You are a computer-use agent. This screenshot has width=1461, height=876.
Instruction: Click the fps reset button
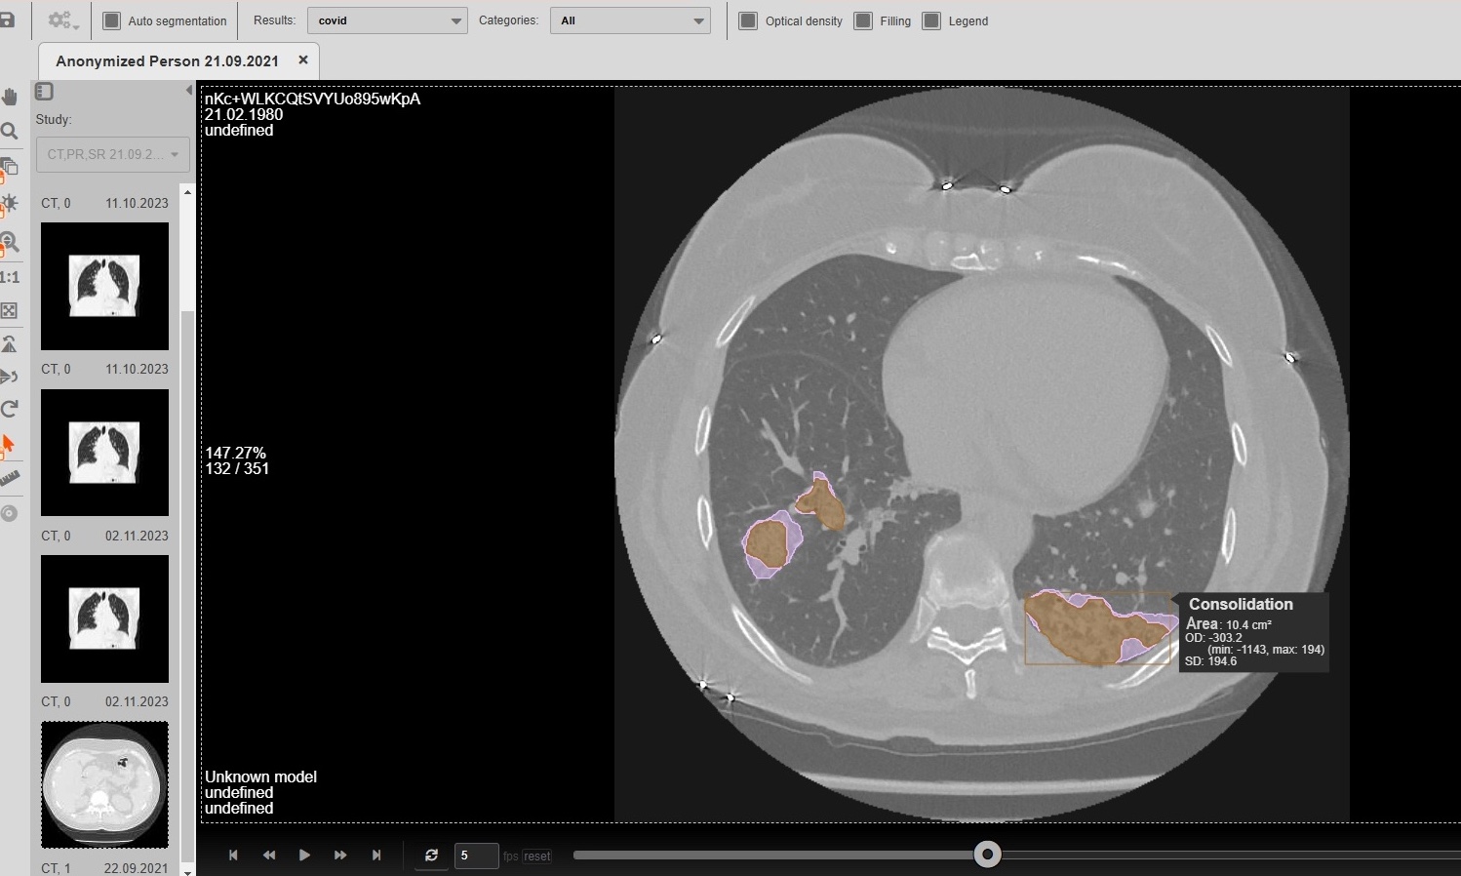[537, 856]
